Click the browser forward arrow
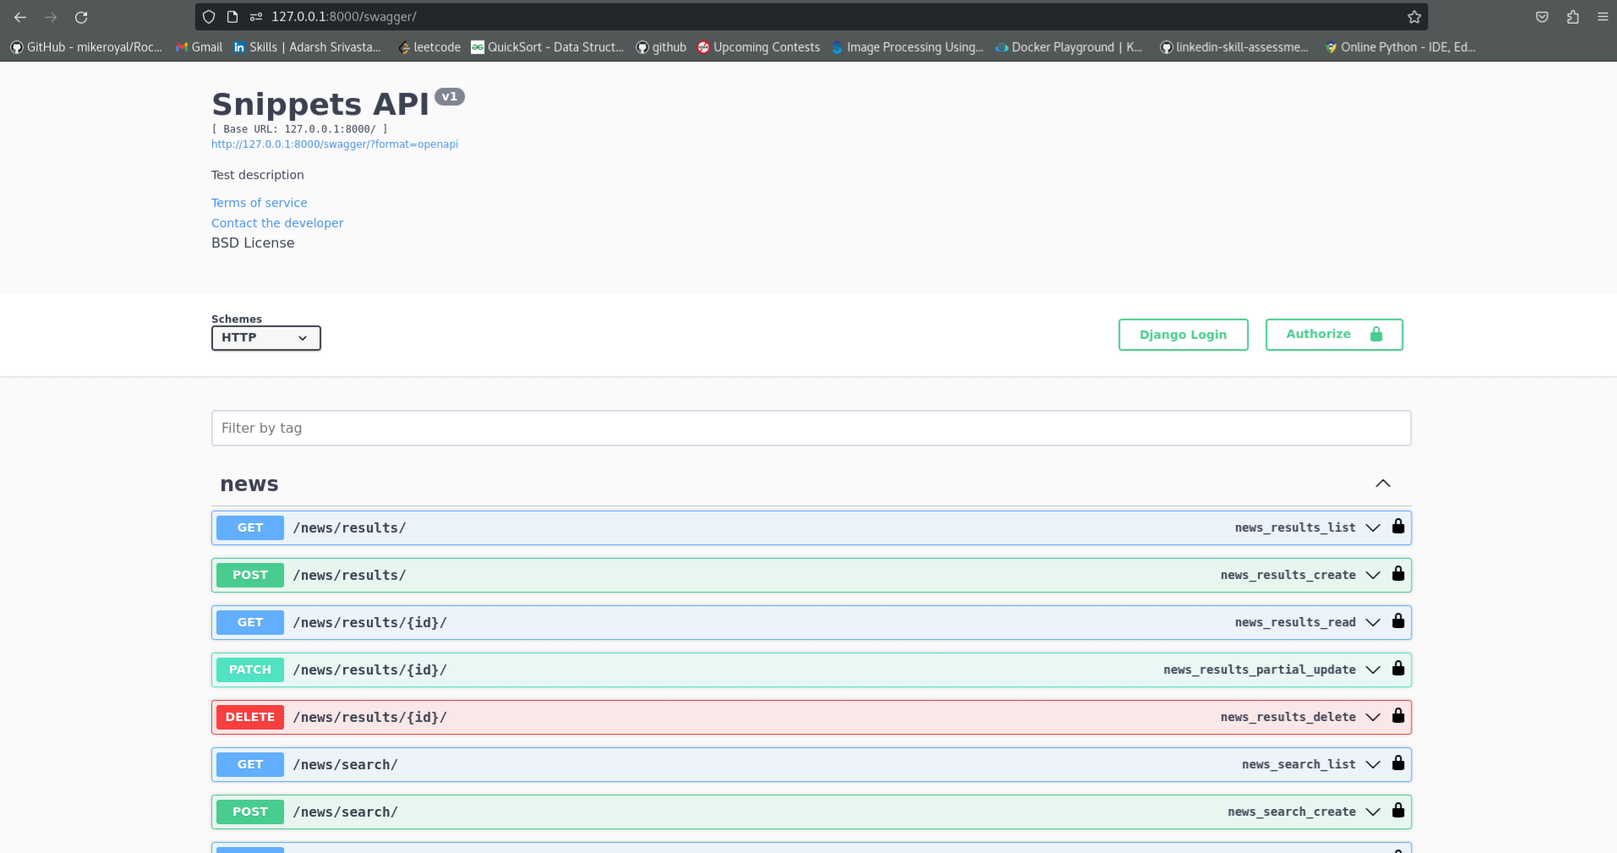 click(51, 17)
